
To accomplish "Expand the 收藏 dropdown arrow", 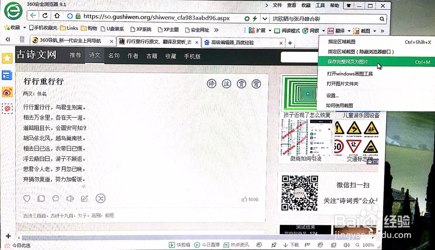I will pos(24,27).
